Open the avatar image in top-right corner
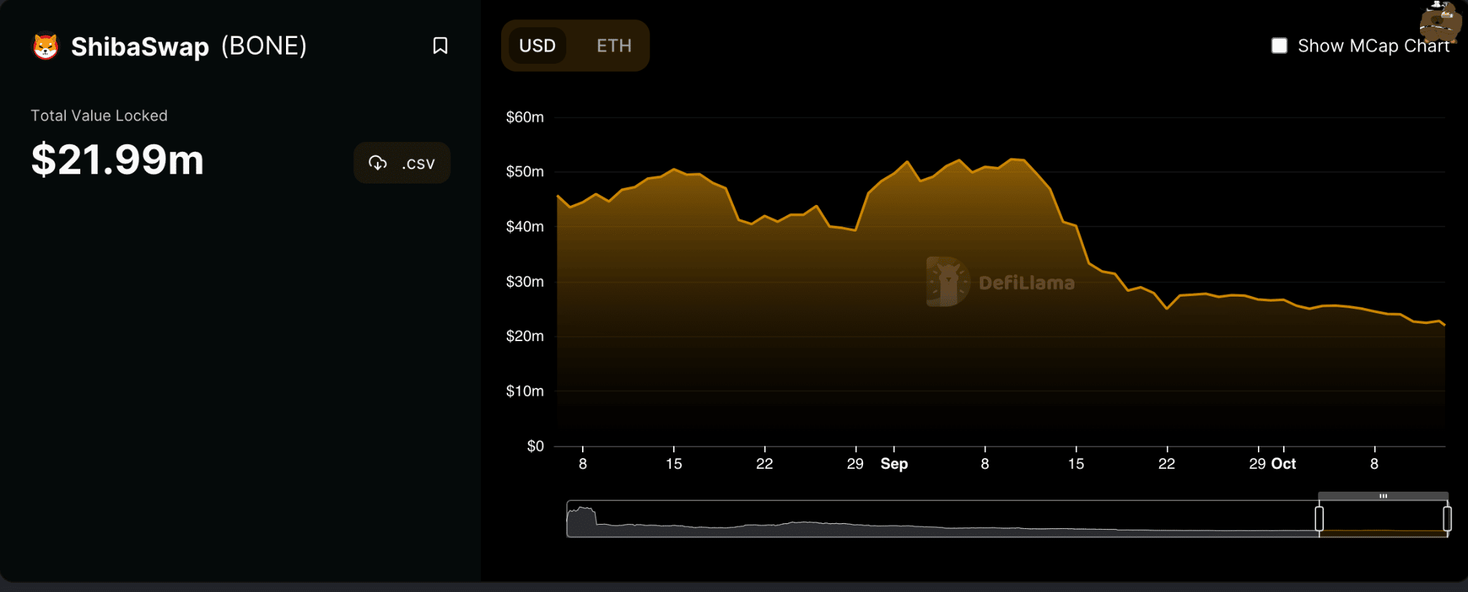 coord(1439,22)
